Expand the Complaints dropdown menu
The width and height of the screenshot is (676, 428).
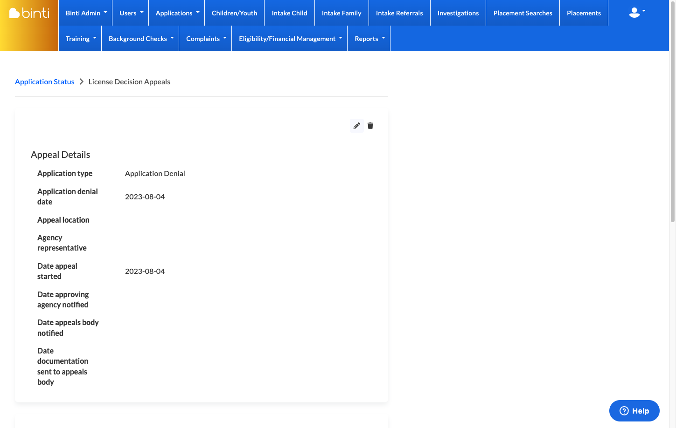[206, 39]
